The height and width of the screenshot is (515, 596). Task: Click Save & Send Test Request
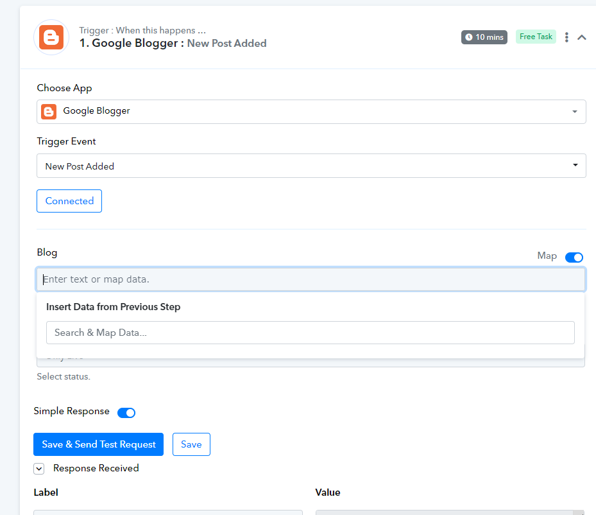click(98, 444)
